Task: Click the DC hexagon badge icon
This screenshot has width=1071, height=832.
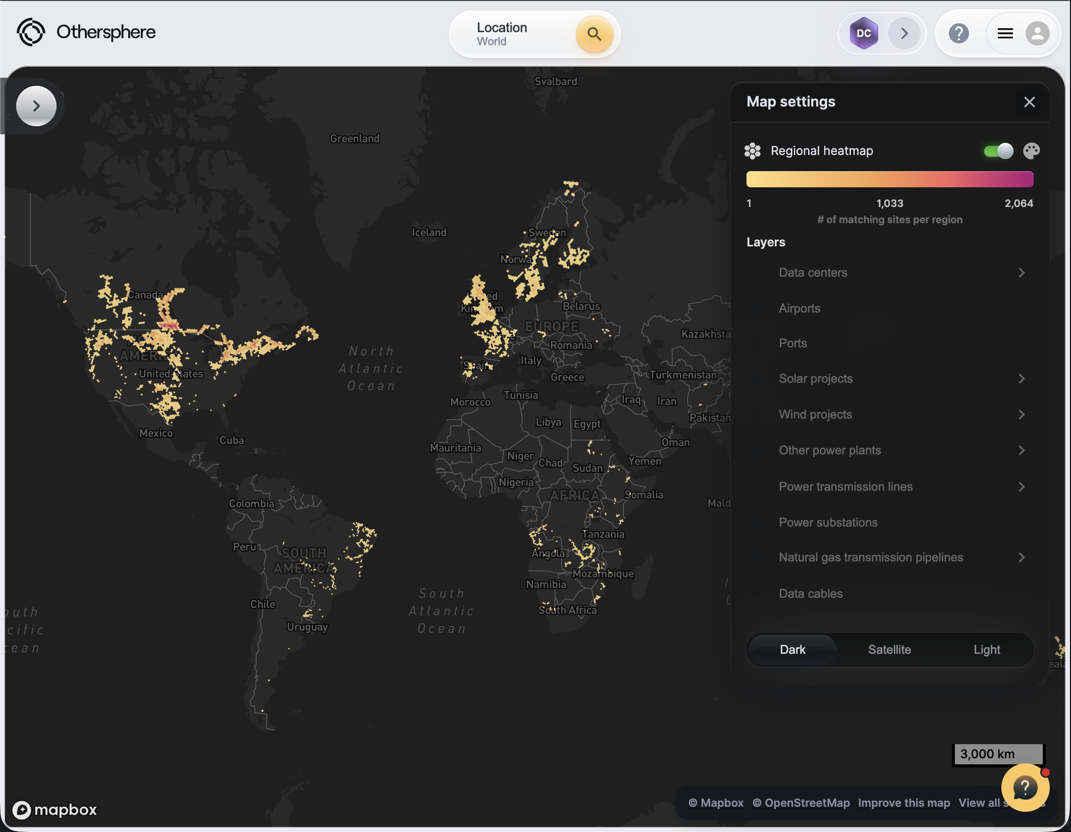Action: pos(864,33)
